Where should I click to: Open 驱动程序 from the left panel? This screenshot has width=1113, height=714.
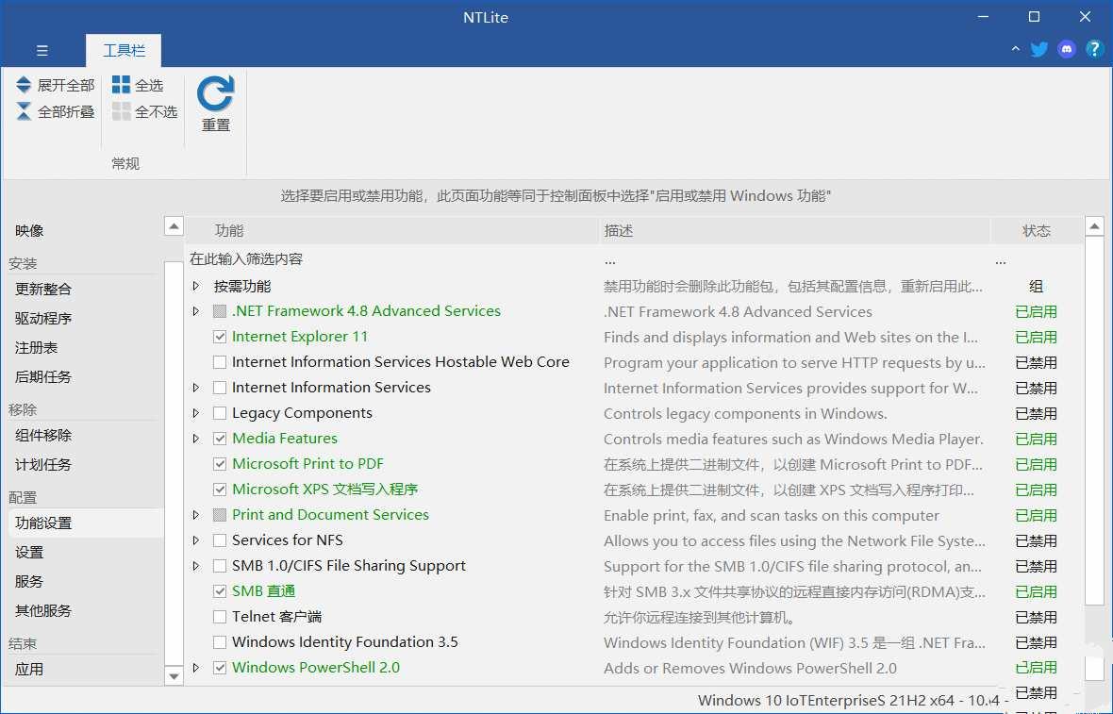[42, 318]
